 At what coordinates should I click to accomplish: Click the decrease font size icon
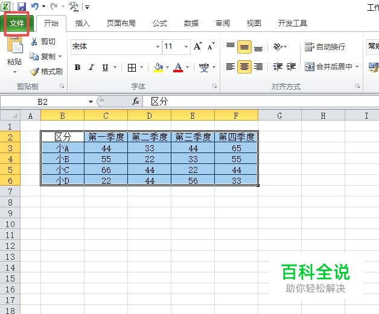[211, 46]
